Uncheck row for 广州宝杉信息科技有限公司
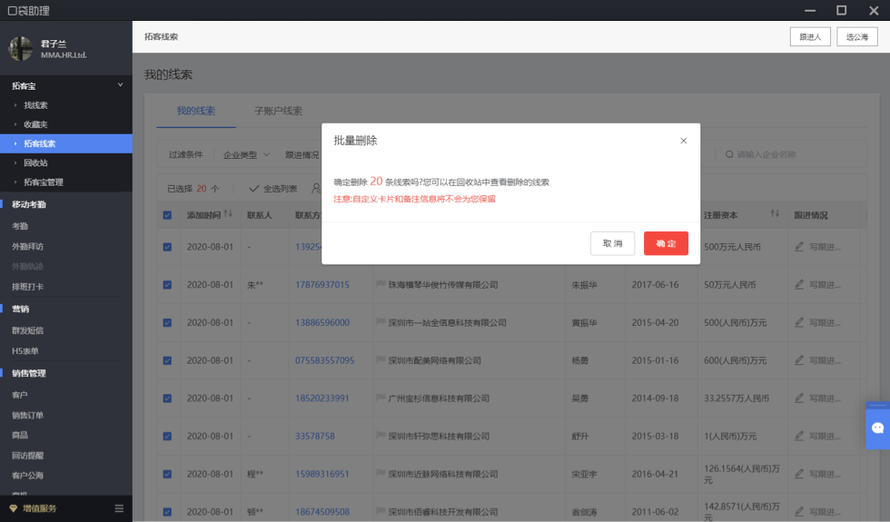 point(167,399)
